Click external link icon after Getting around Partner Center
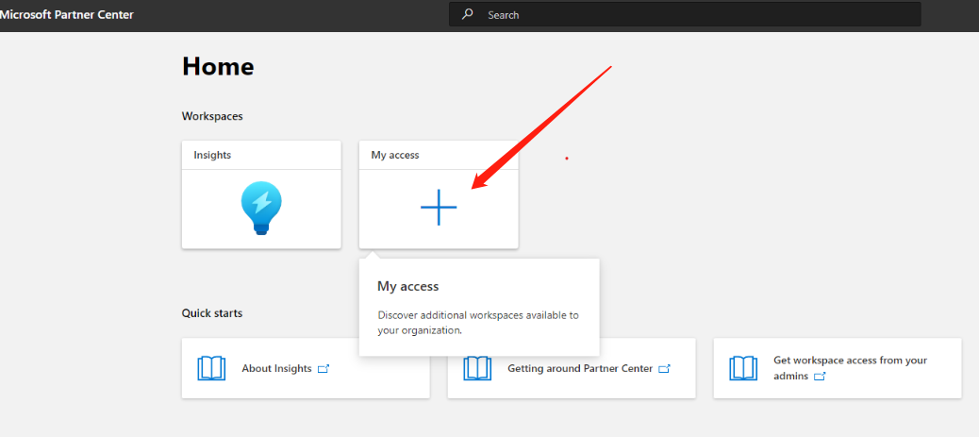 (664, 369)
